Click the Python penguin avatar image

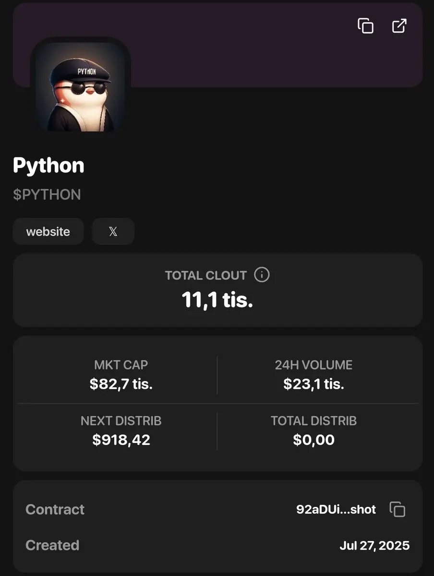81,86
